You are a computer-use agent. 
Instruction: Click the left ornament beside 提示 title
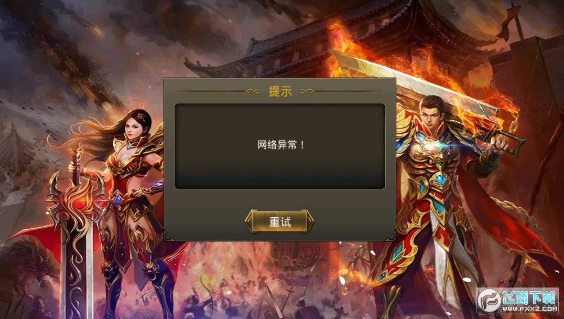tap(252, 91)
